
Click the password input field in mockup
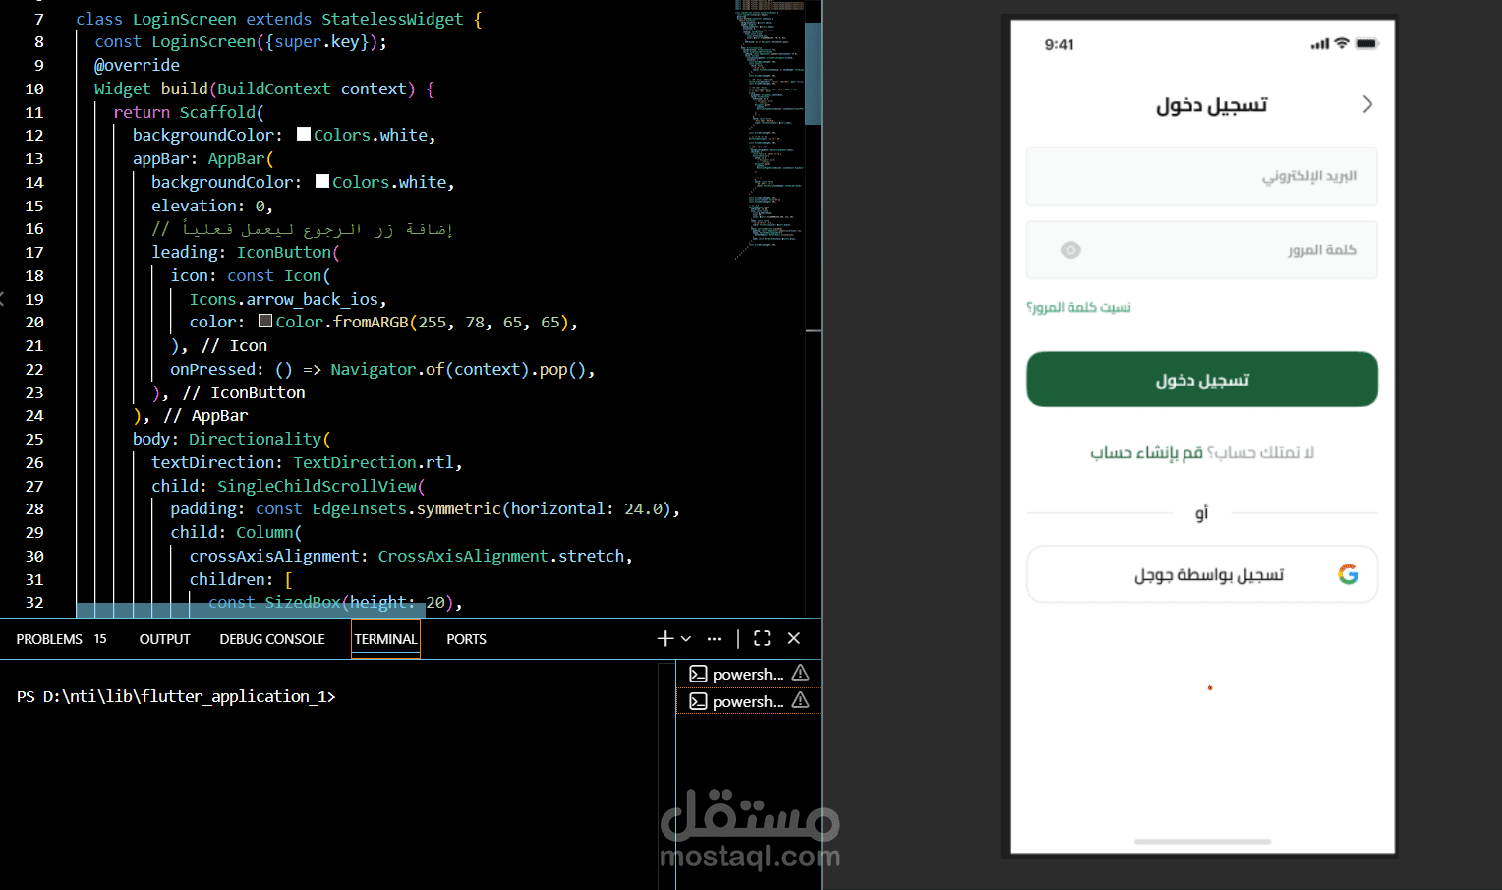pyautogui.click(x=1201, y=250)
